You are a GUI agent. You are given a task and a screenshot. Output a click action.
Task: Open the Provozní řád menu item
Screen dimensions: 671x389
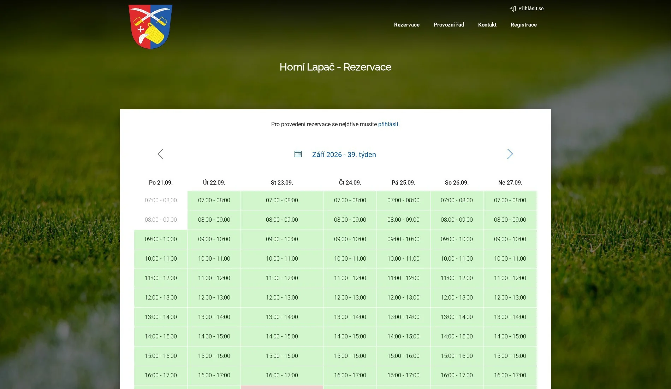coord(449,25)
